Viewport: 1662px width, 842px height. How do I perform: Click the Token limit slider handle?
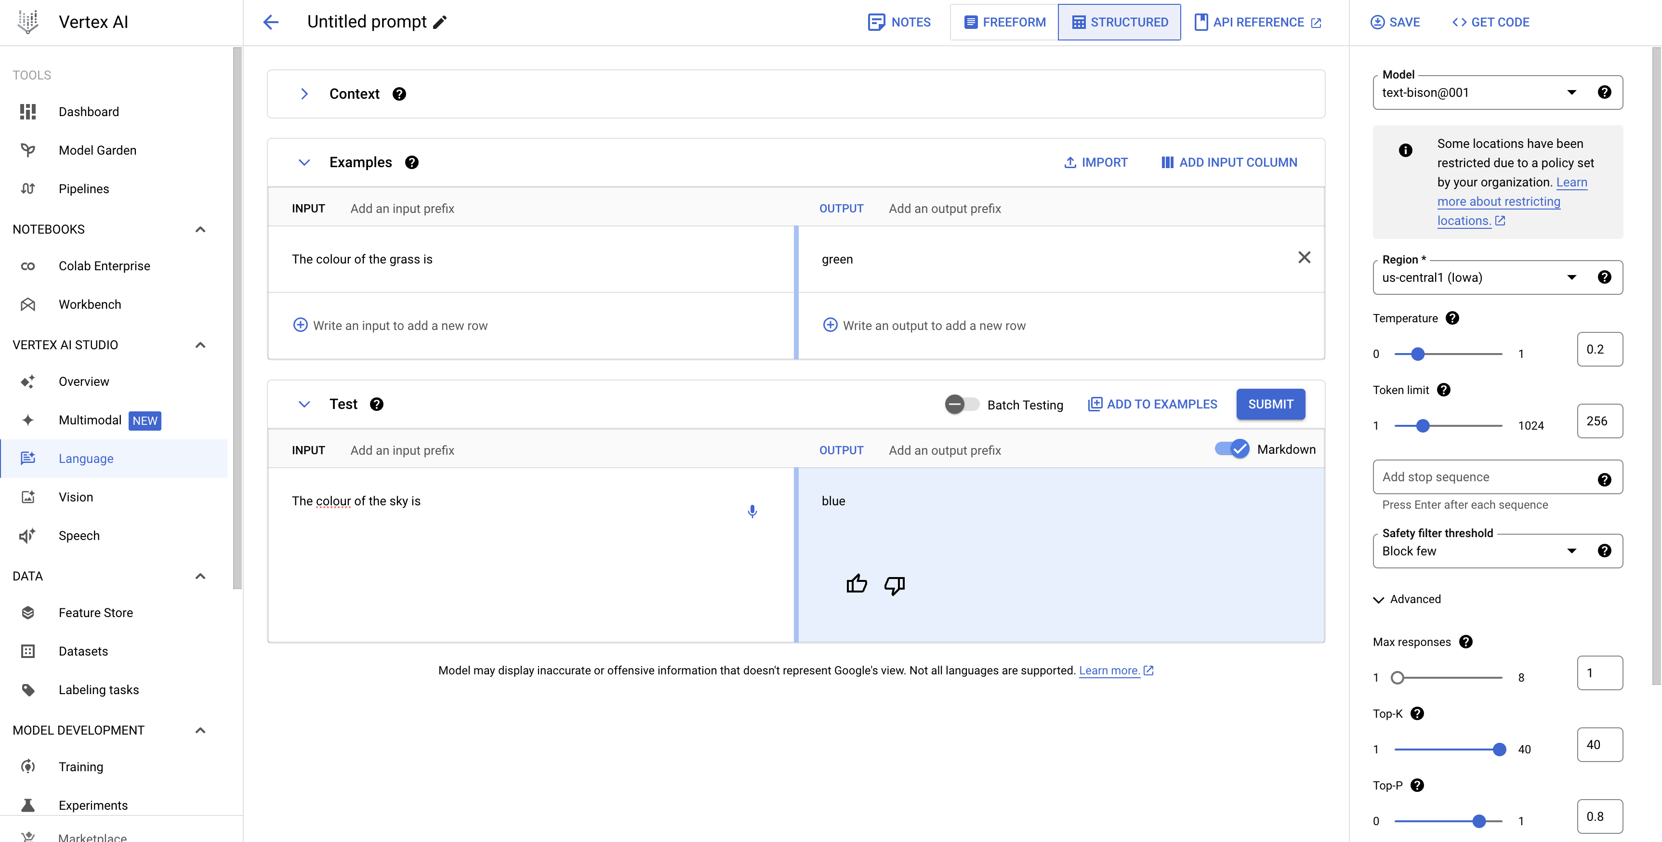click(1422, 426)
